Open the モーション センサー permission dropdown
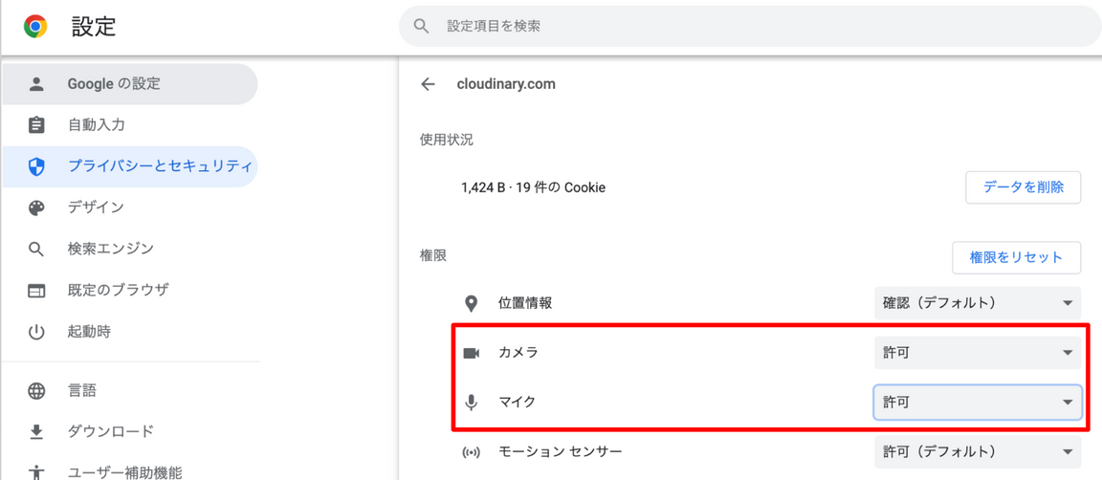 (x=978, y=451)
